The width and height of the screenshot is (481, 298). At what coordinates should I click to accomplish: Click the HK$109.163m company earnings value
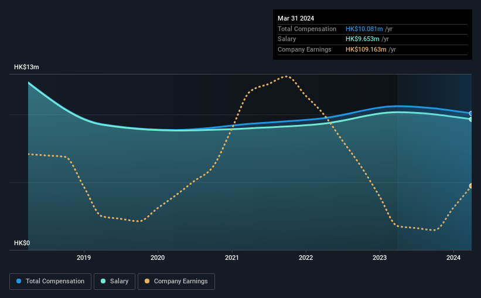point(366,49)
